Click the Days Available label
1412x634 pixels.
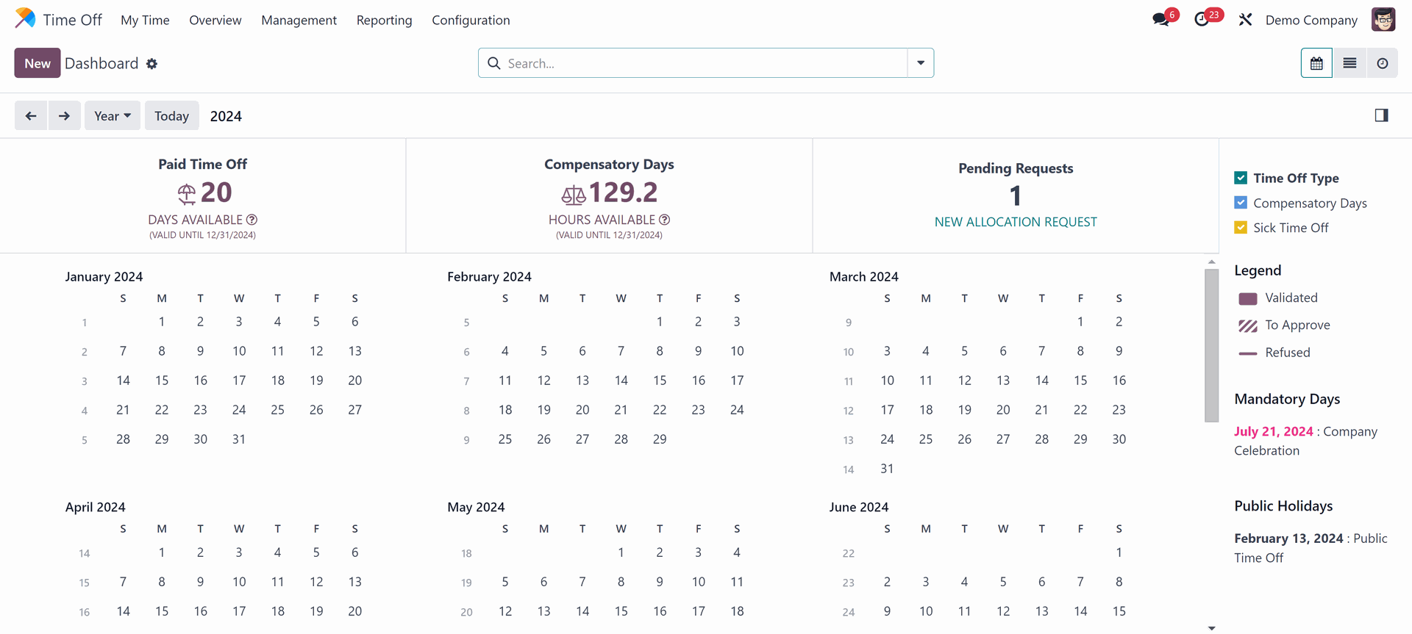[x=195, y=220]
